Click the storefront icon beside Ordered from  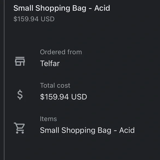[20, 61]
